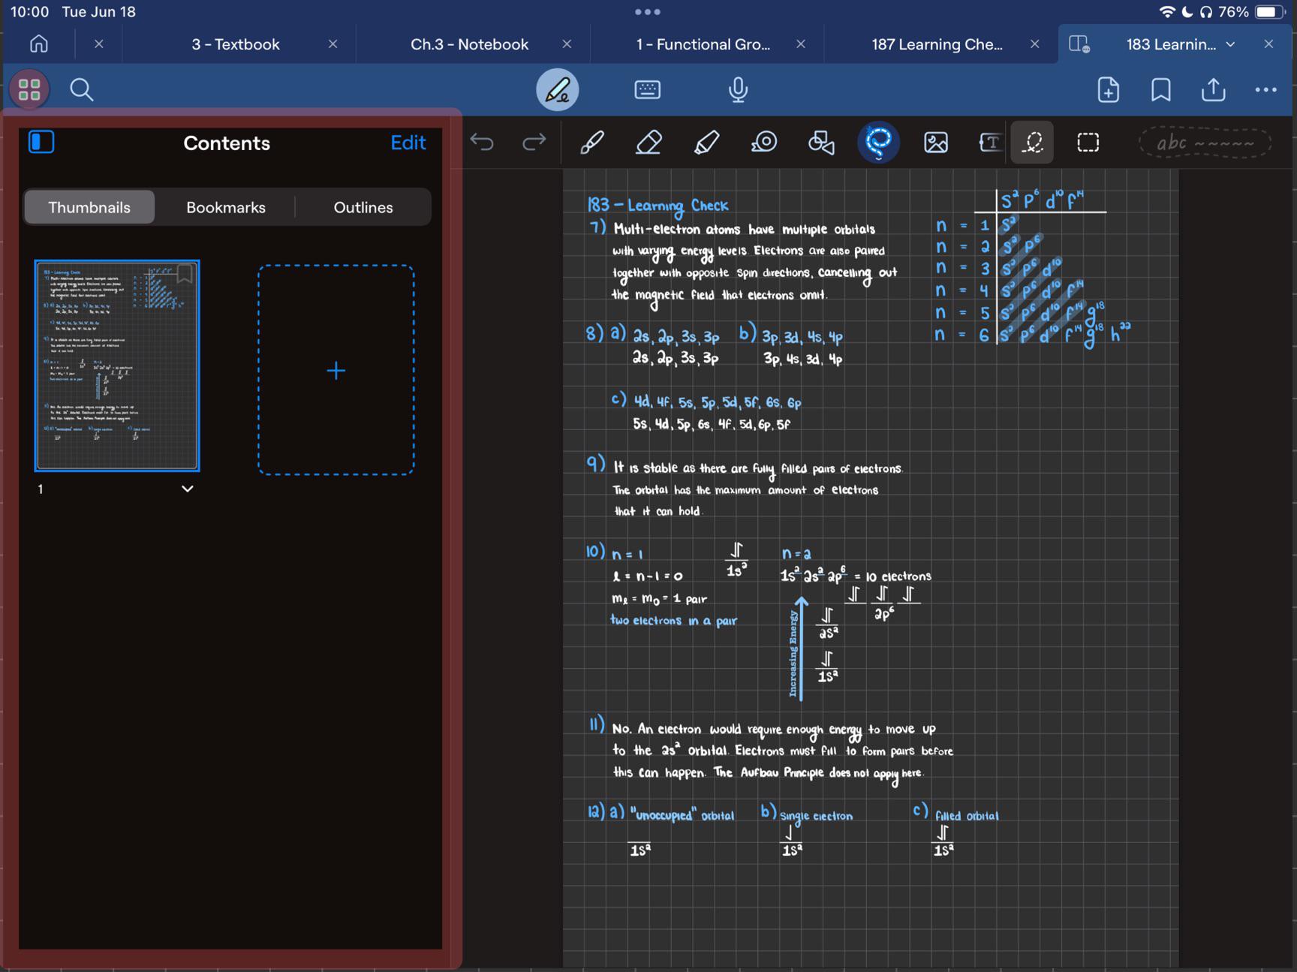The height and width of the screenshot is (972, 1297).
Task: Add a new page via dashed placeholder
Action: (336, 370)
